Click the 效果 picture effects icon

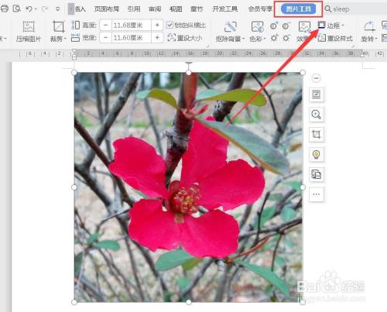point(304,27)
